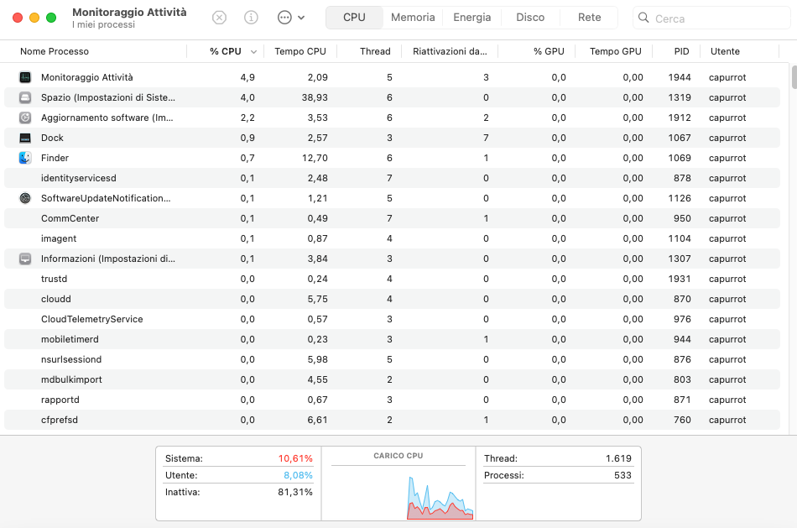This screenshot has height=528, width=797.
Task: Select the imagent process
Action: [392, 238]
